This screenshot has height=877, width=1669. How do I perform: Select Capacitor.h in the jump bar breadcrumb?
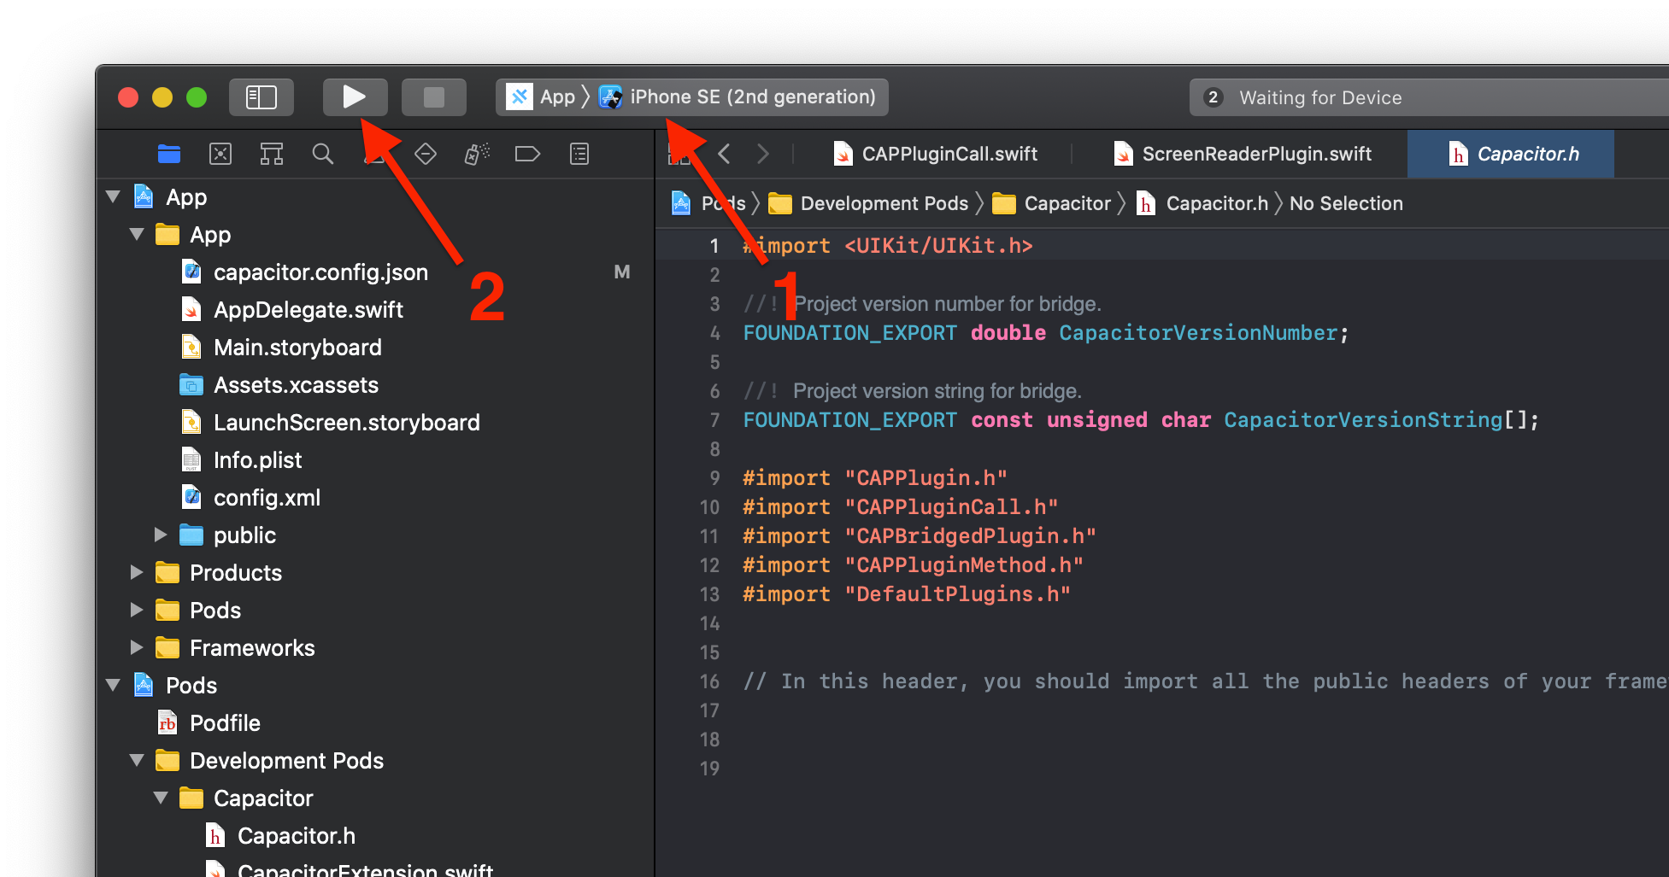click(x=1216, y=203)
